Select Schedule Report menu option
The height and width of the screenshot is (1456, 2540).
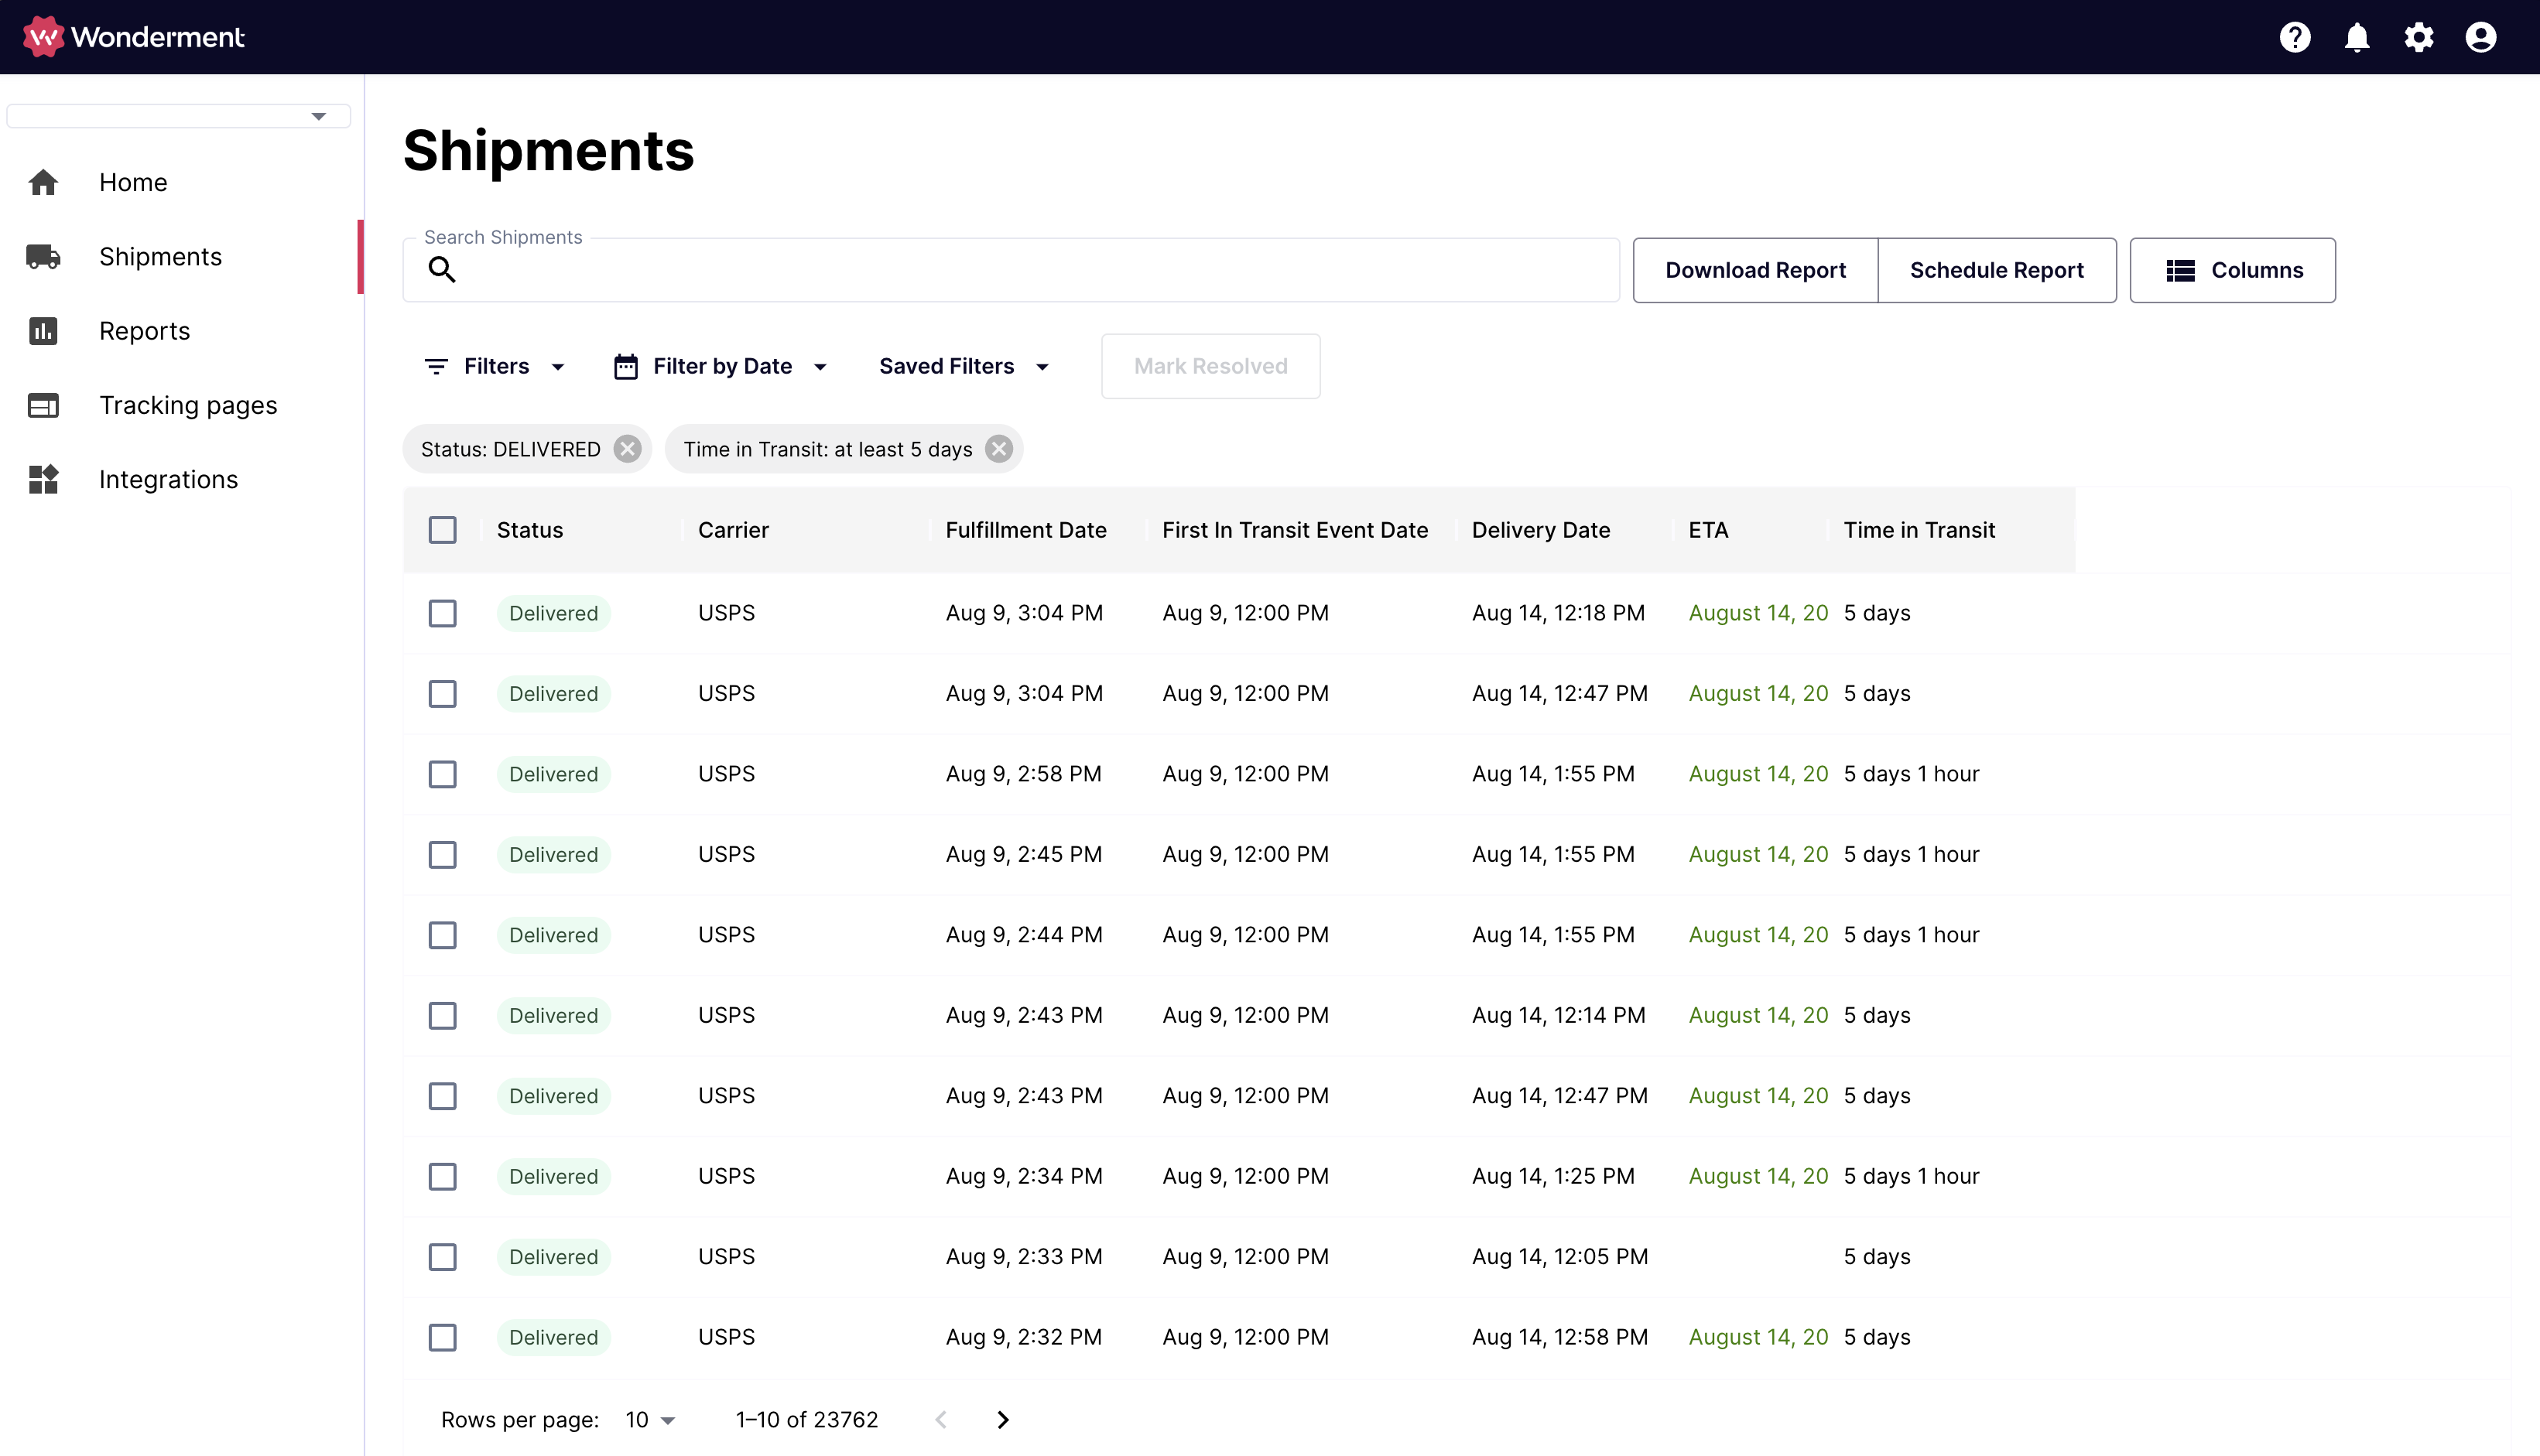[1996, 270]
